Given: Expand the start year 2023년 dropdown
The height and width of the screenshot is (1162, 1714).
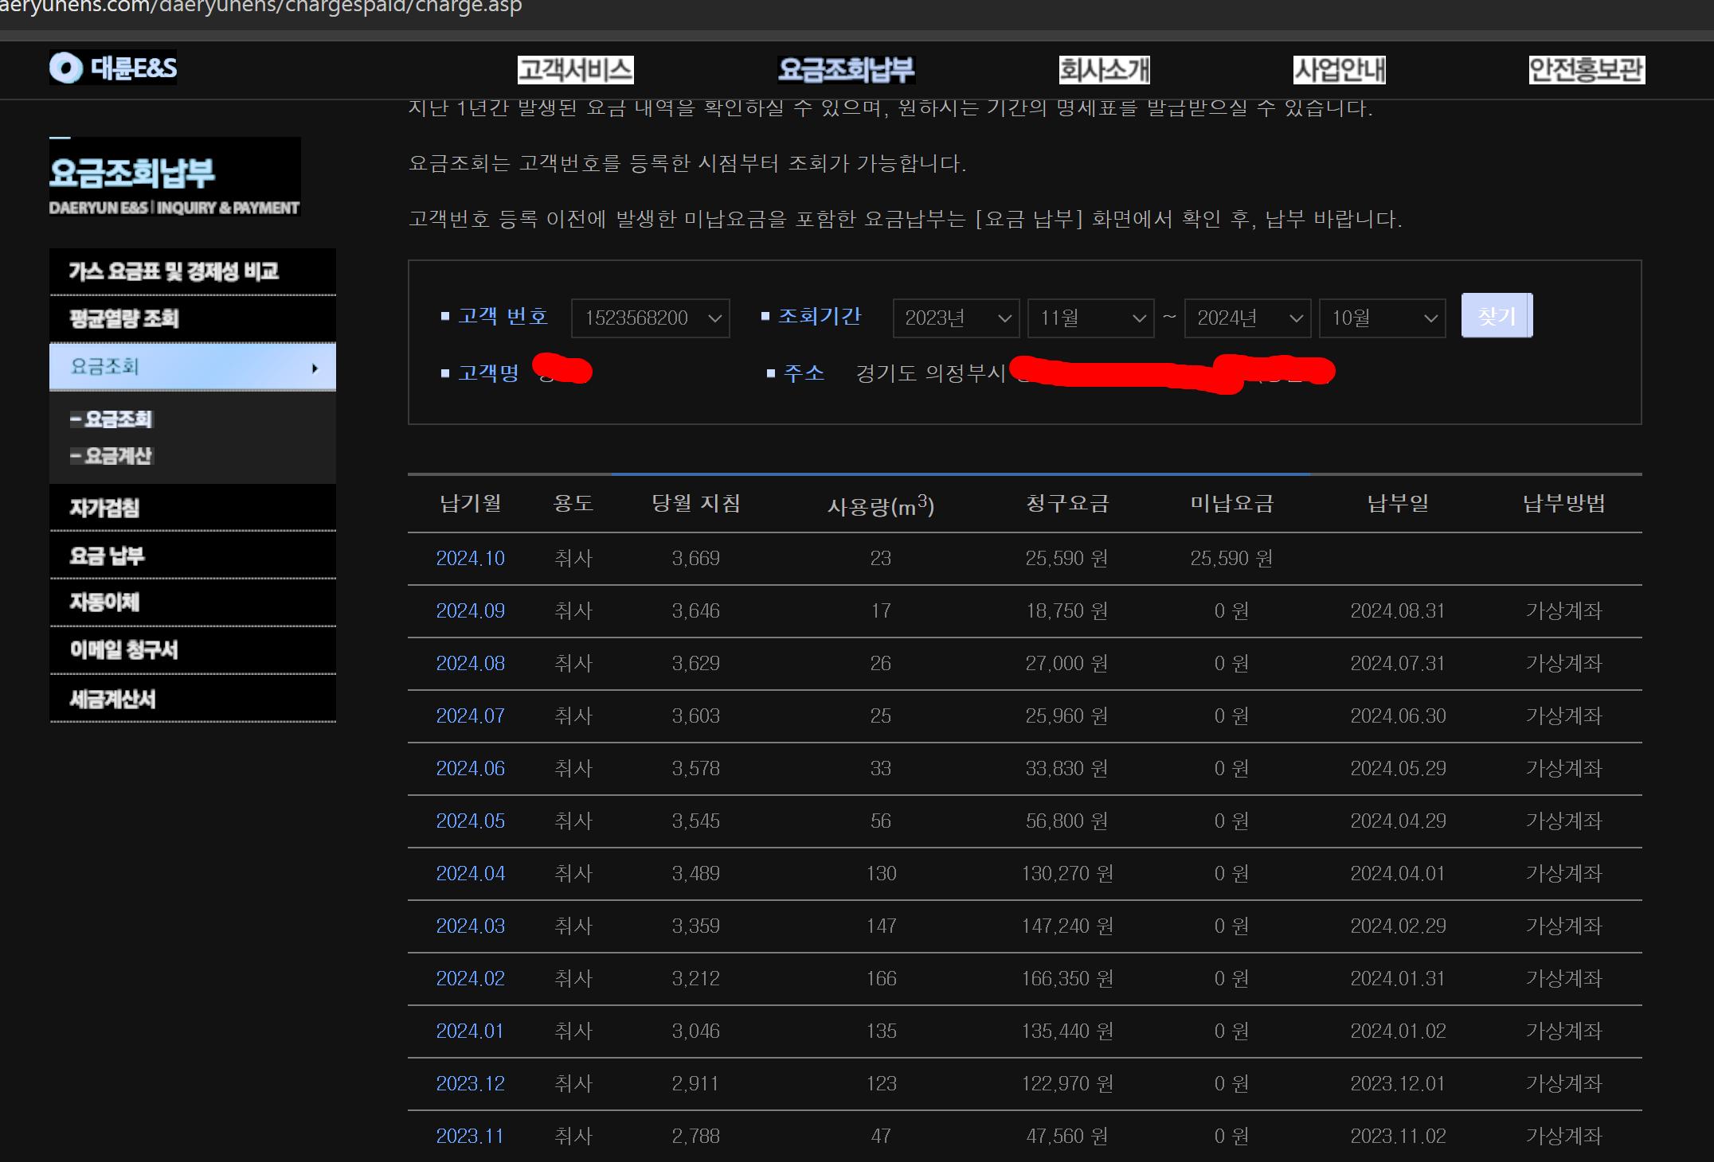Looking at the screenshot, I should pos(956,318).
